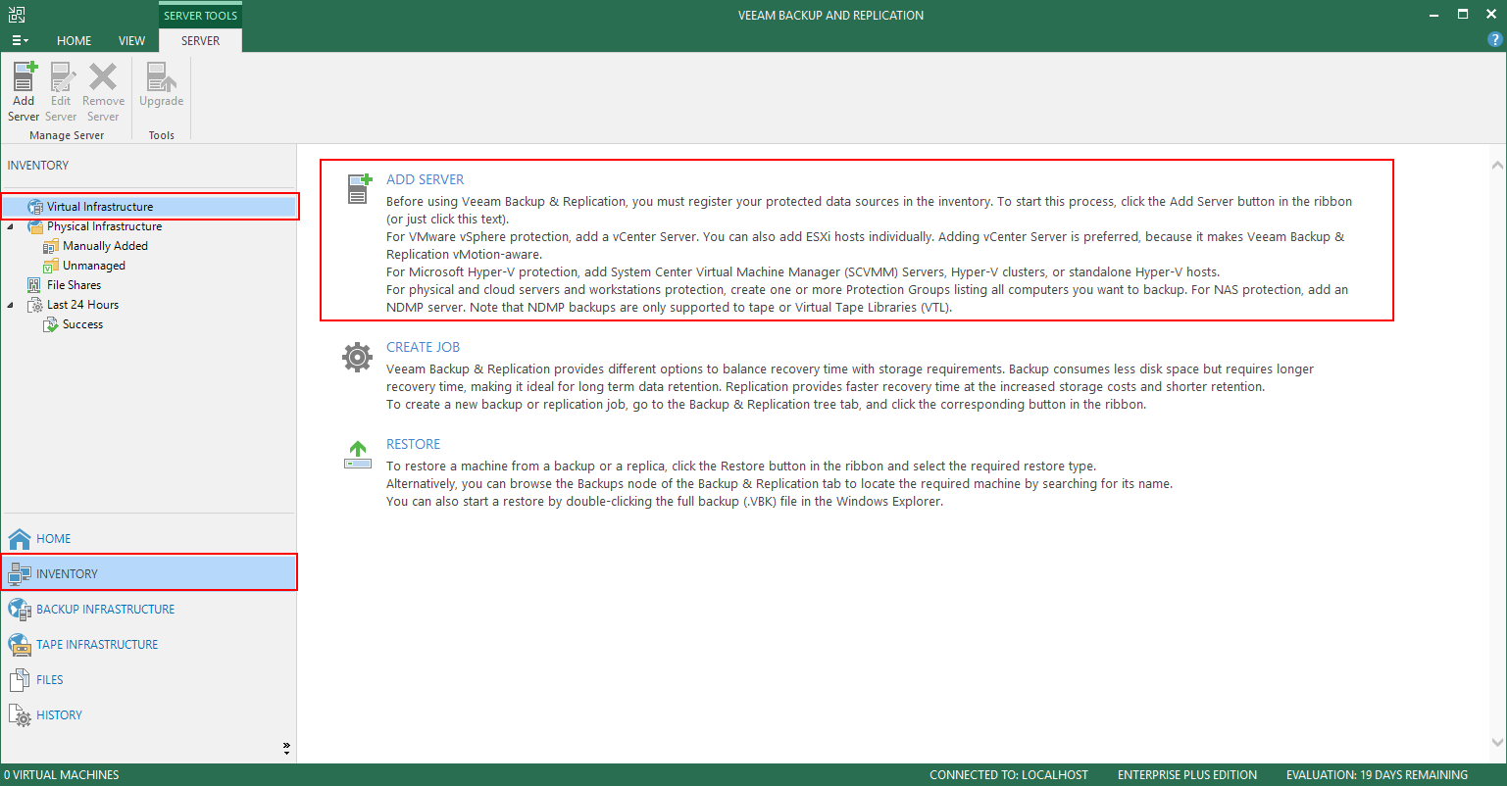
Task: Click the ADD SERVER server-plus icon
Action: 358,188
